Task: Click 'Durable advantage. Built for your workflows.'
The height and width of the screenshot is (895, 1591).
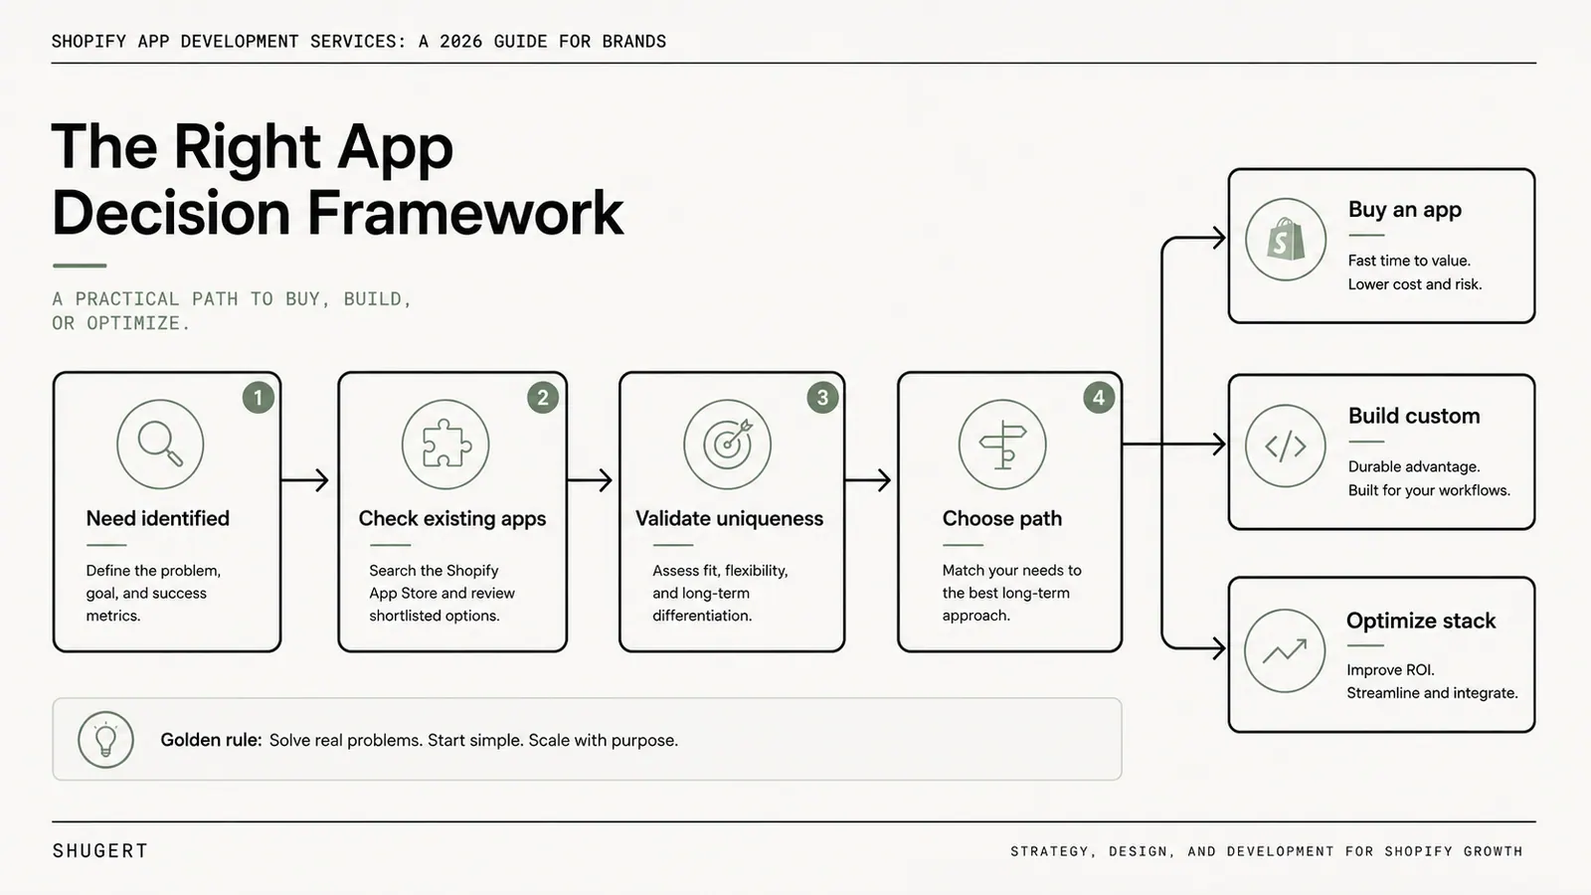Action: pos(1429,478)
